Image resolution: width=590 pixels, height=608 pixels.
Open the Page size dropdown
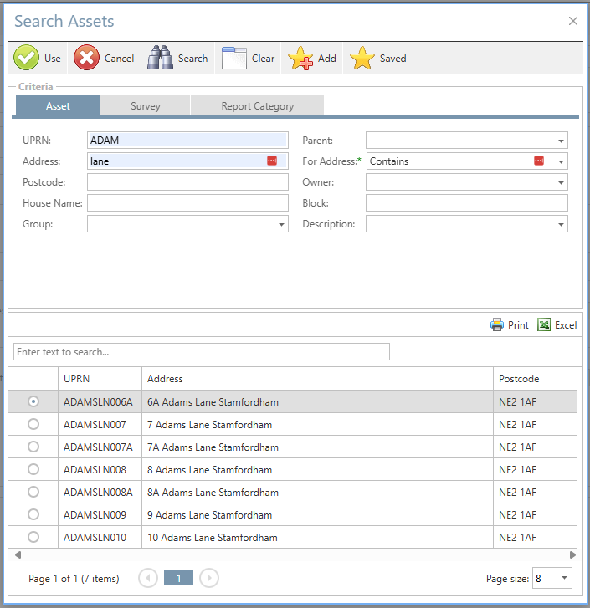coord(564,578)
